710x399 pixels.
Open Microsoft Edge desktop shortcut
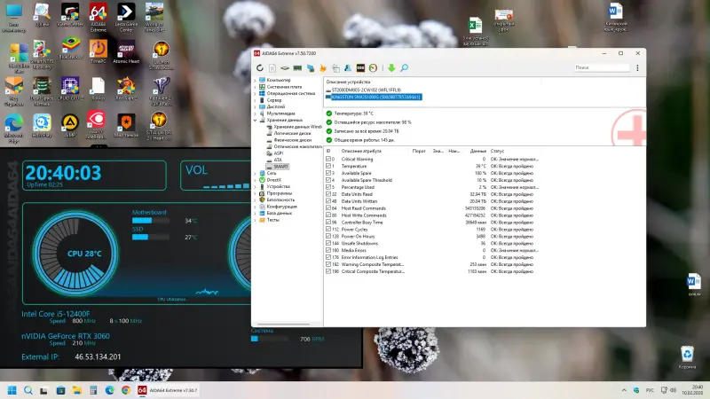tap(13, 129)
